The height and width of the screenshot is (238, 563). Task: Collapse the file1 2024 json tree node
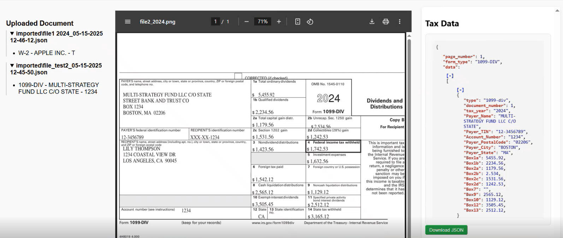[x=12, y=34]
